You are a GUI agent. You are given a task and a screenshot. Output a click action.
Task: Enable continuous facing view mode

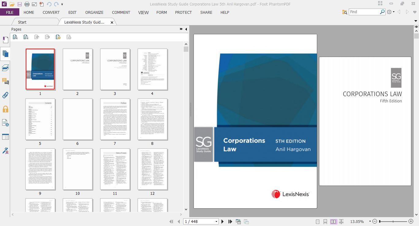click(x=341, y=221)
